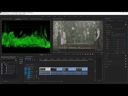This screenshot has height=96, width=128.
Task: Toggle Creative section checkbox
Action: (x=126, y=56)
